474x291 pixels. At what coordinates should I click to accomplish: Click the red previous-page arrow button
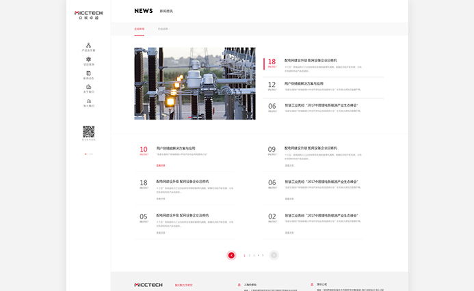(x=231, y=255)
